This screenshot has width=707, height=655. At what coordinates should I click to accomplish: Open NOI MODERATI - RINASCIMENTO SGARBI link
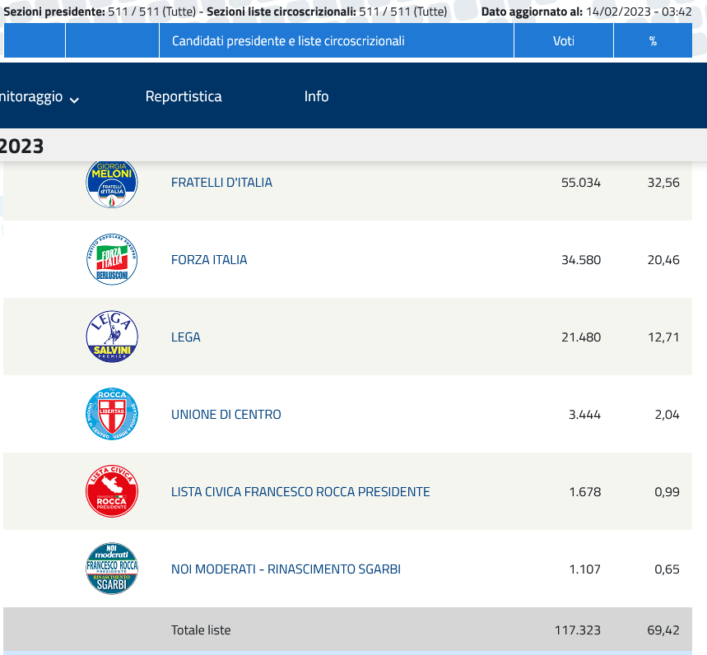click(286, 569)
